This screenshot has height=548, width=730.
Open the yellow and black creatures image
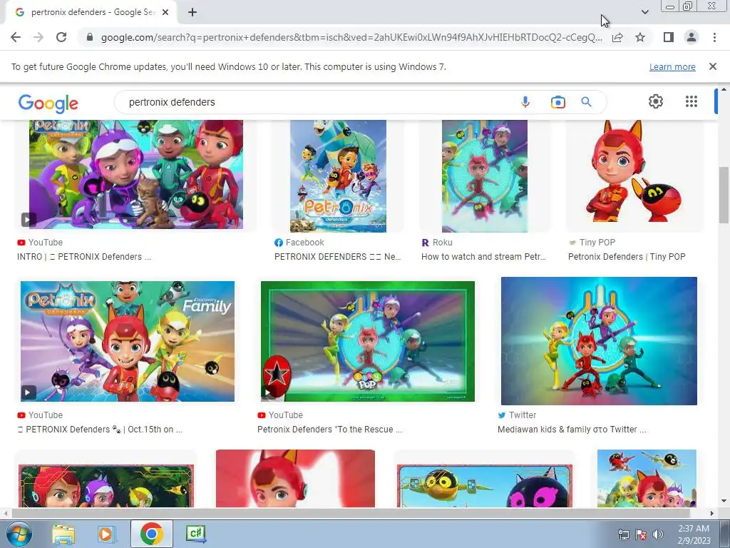click(485, 485)
